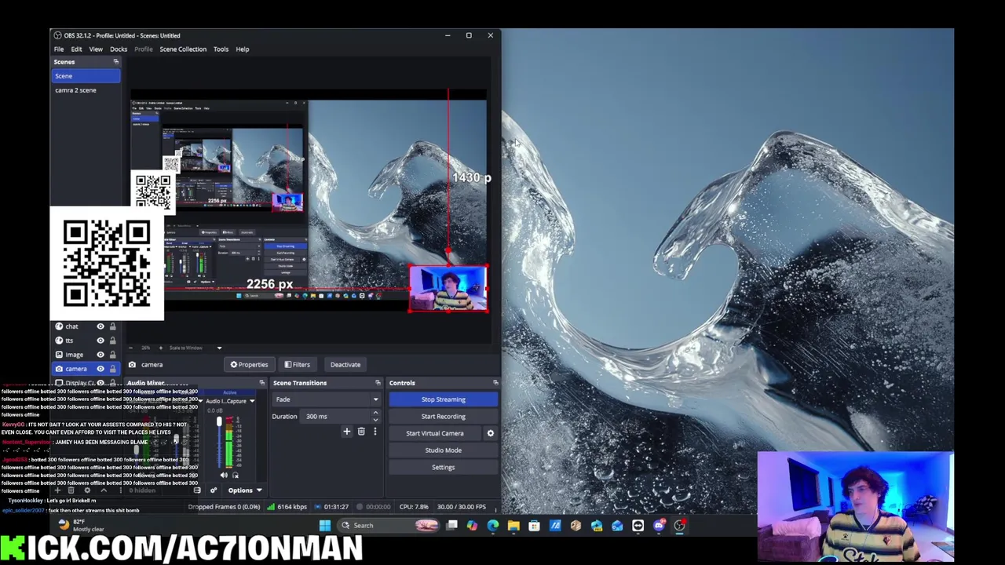Toggle camera source visibility eye

point(100,369)
